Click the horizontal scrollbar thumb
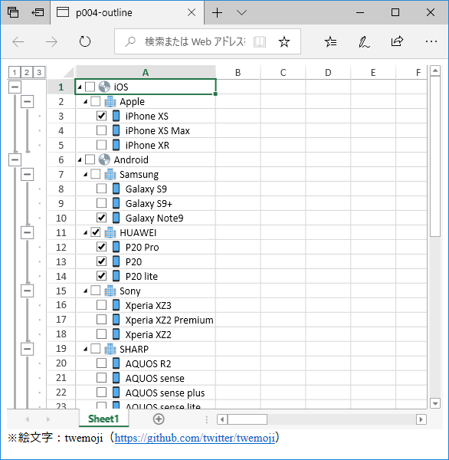The height and width of the screenshot is (460, 449). coord(247,419)
